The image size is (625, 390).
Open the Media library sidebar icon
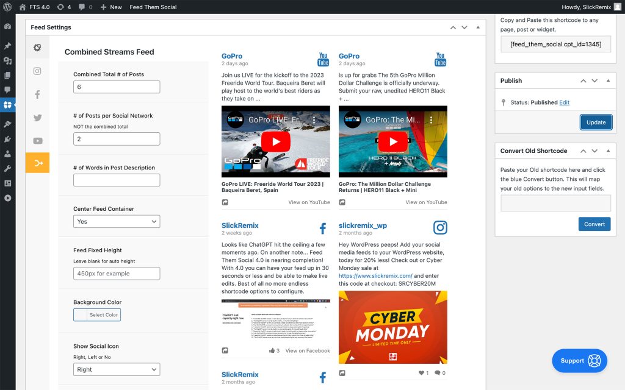click(x=7, y=60)
